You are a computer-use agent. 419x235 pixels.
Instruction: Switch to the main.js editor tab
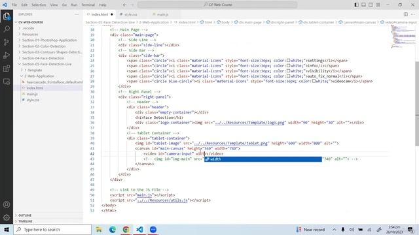pos(162,14)
